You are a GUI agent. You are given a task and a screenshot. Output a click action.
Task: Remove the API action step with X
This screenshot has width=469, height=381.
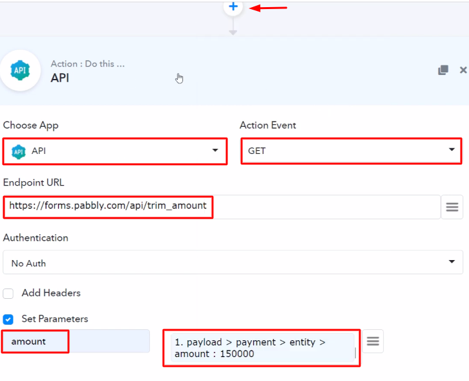click(463, 70)
